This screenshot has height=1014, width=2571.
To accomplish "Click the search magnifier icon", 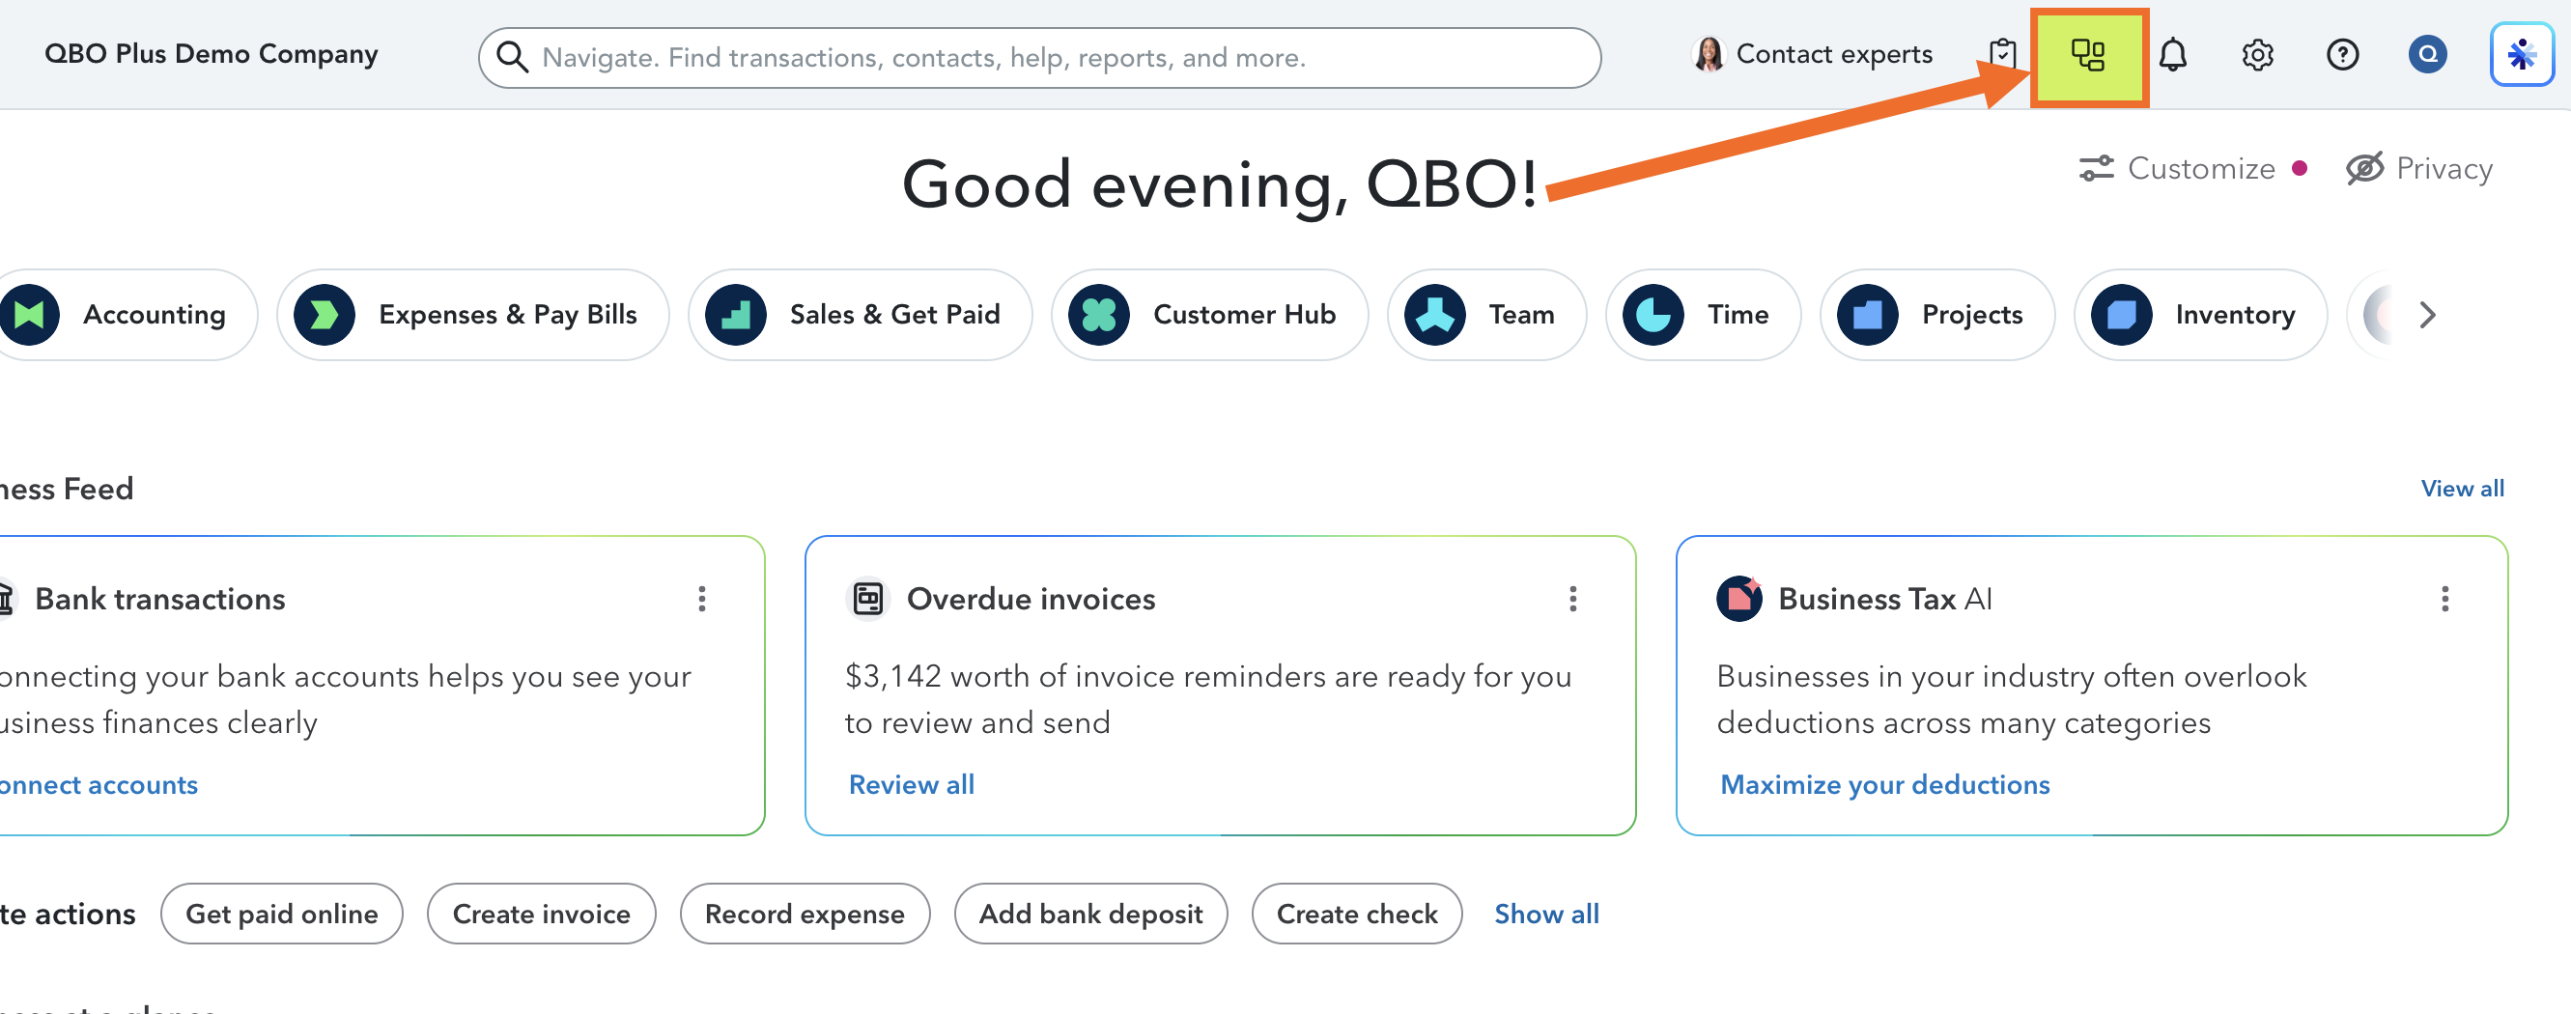I will pos(512,58).
